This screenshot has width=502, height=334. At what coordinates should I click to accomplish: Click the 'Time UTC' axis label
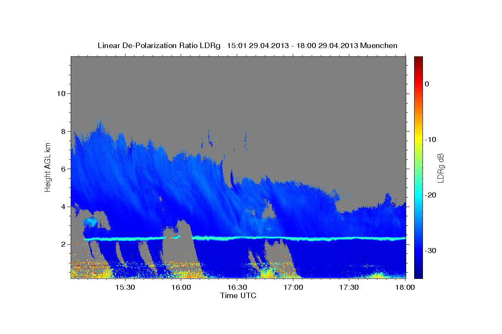[x=238, y=296]
